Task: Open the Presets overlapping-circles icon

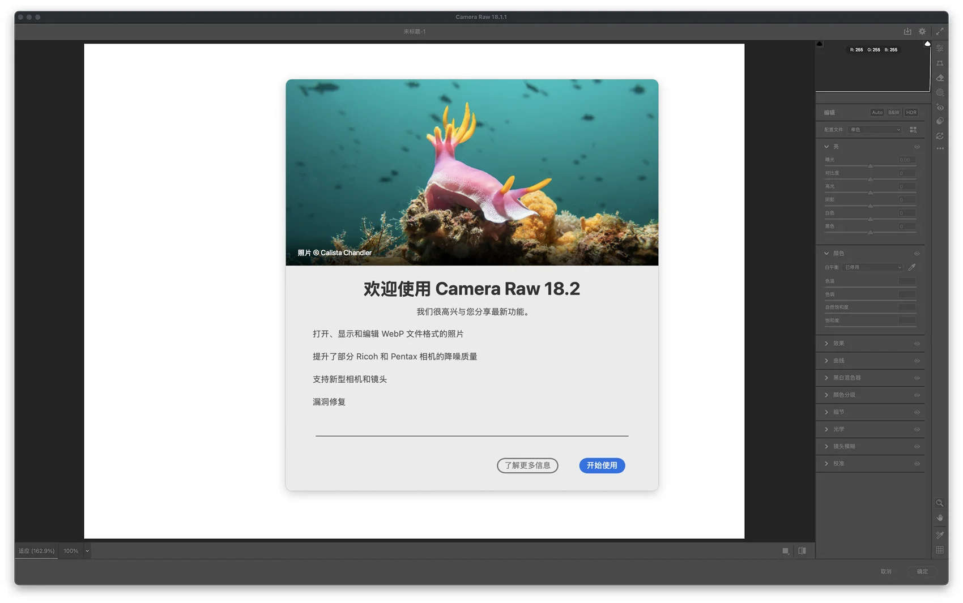Action: click(x=940, y=121)
